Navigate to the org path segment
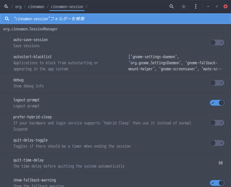Viewport: 231px width, 187px height. (18, 7)
